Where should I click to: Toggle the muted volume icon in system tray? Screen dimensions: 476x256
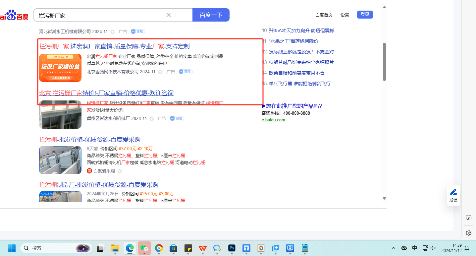click(x=433, y=248)
